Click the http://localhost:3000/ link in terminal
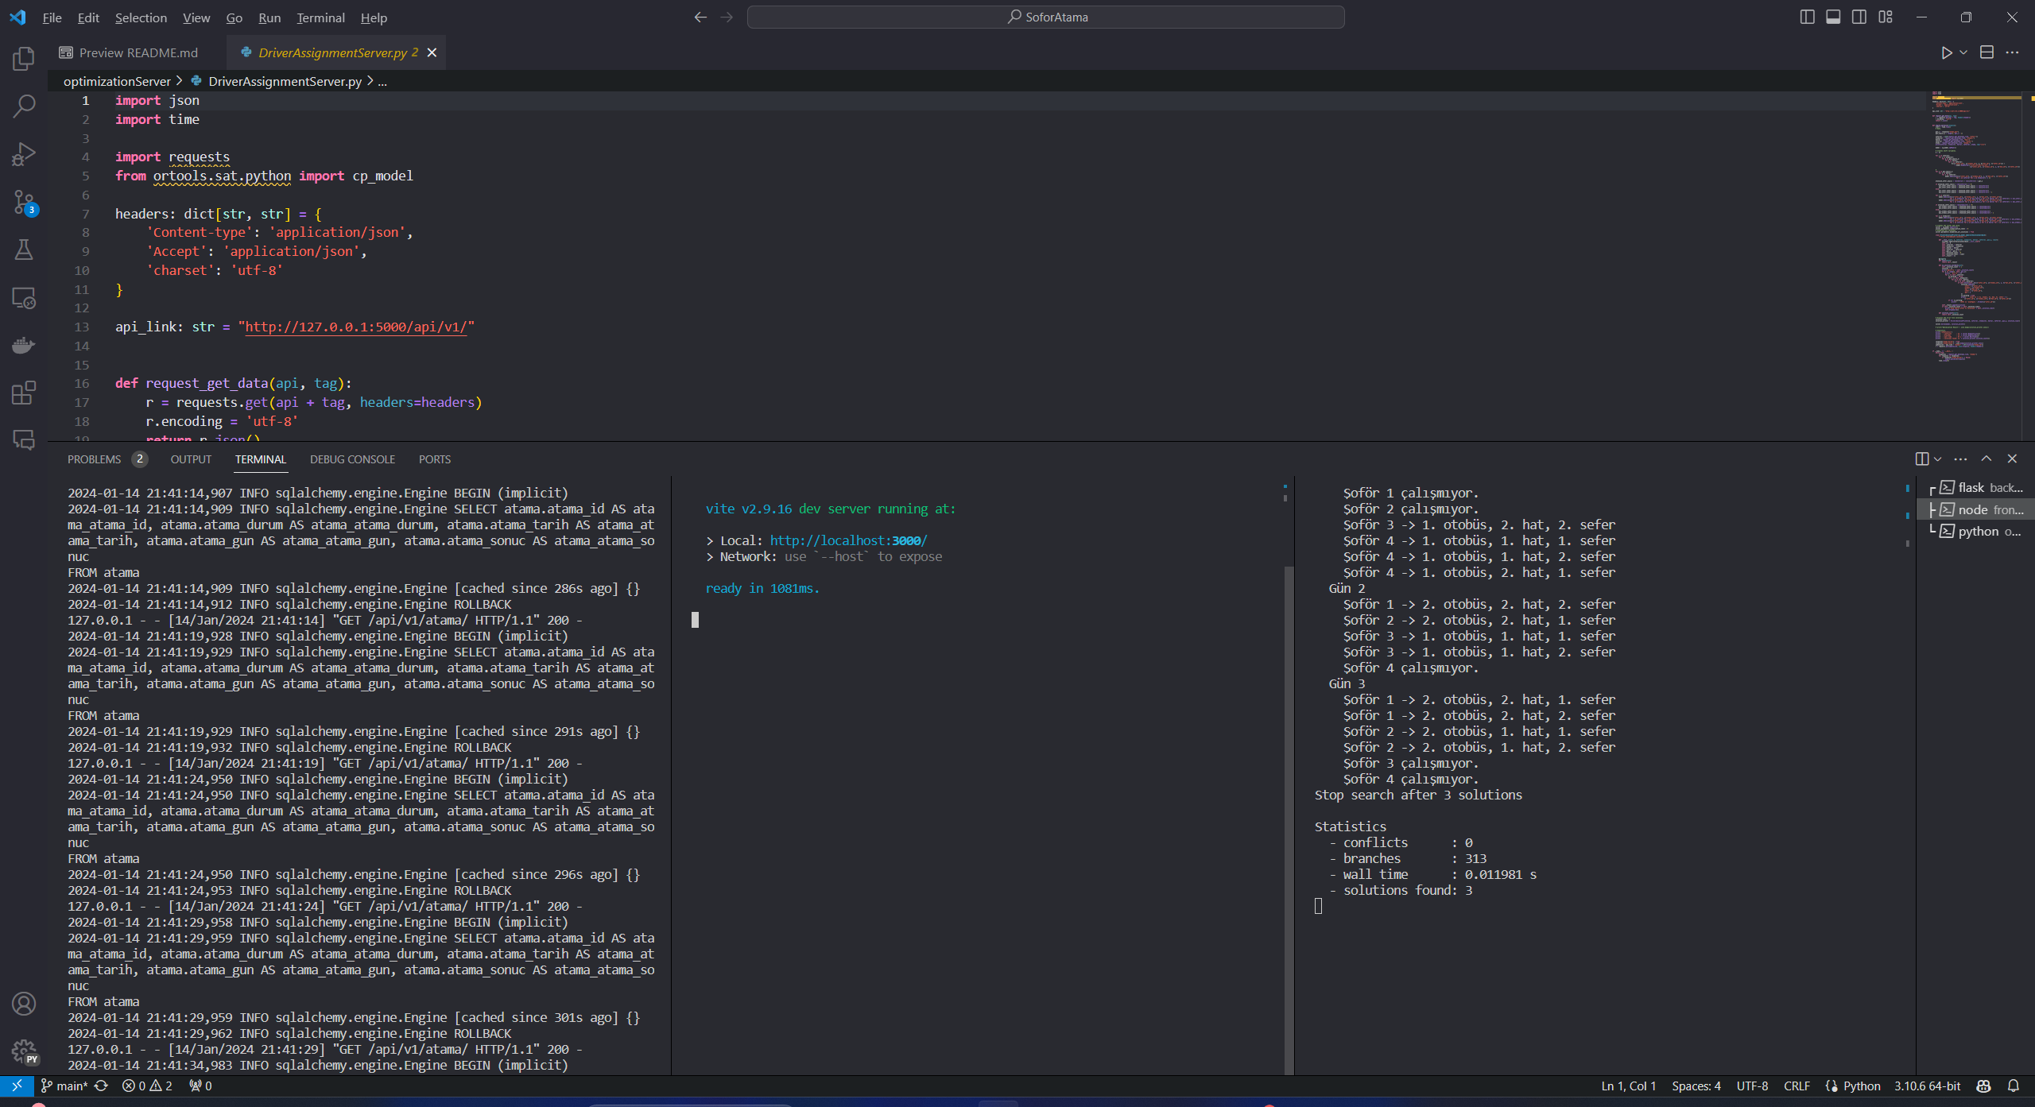 [848, 540]
